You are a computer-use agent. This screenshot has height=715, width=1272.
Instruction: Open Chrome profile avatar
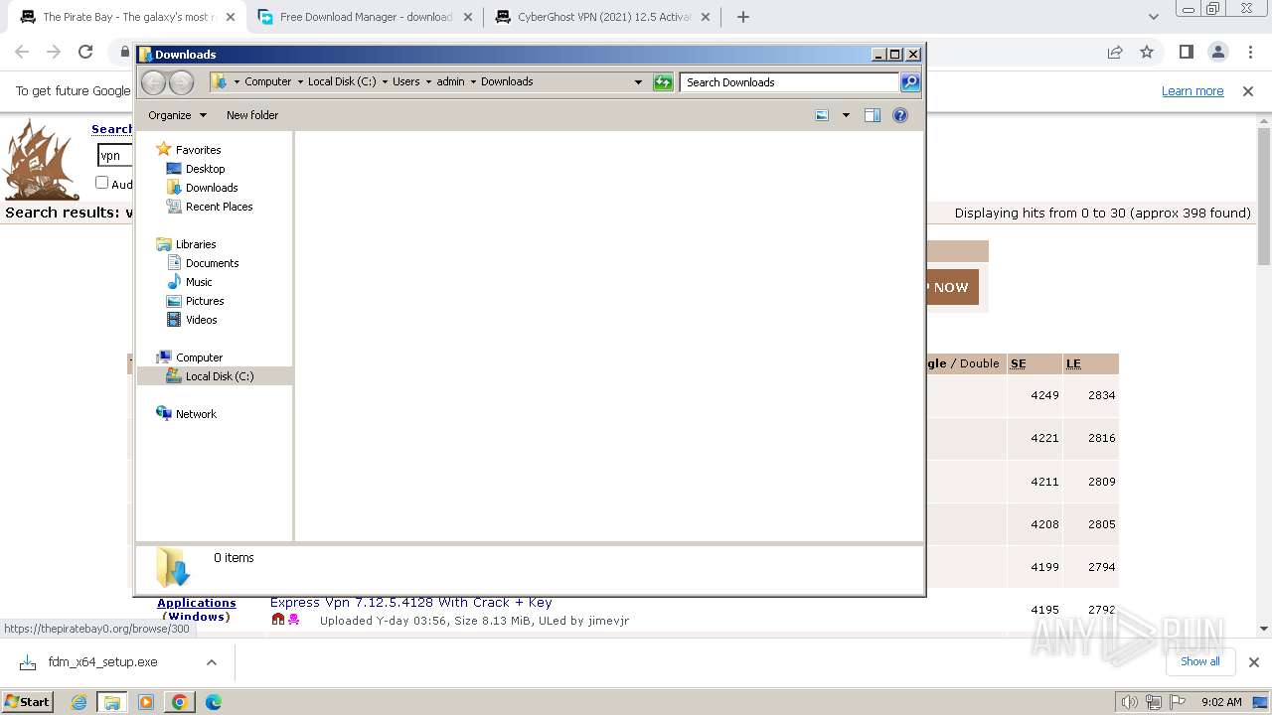1218,52
